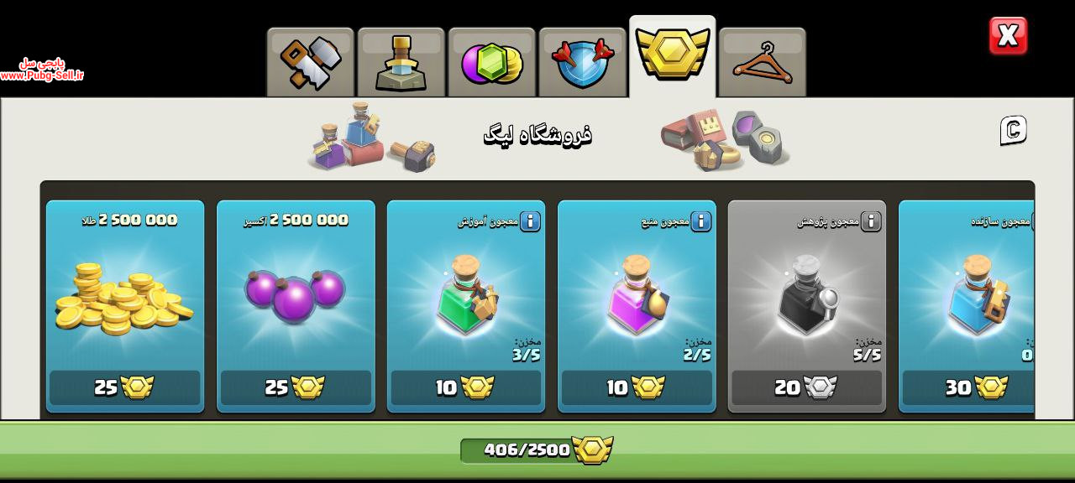Buy 2,500,000 gold for 25 medals
Screen dimensions: 1075x483
tap(125, 387)
